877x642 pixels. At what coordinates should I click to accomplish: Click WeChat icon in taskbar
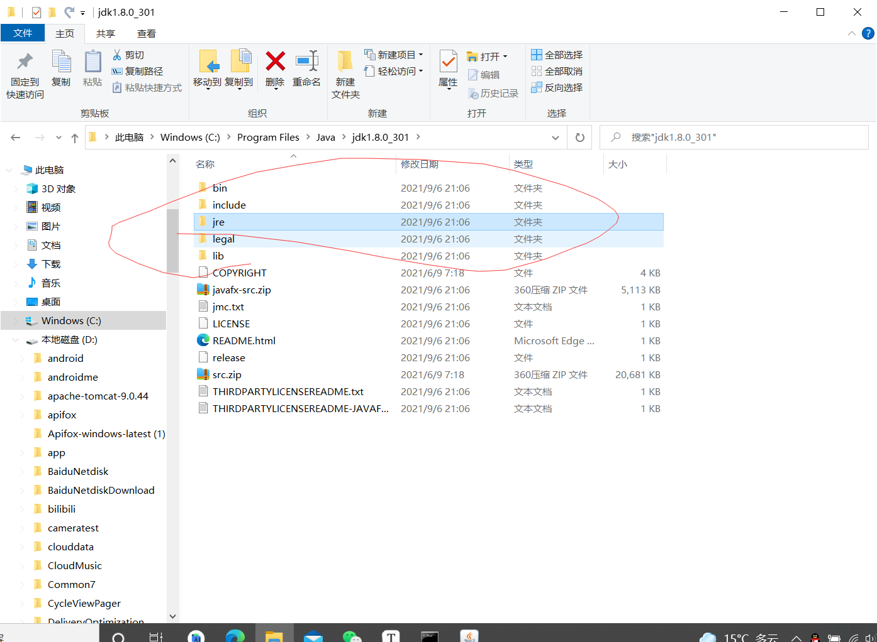pyautogui.click(x=352, y=636)
